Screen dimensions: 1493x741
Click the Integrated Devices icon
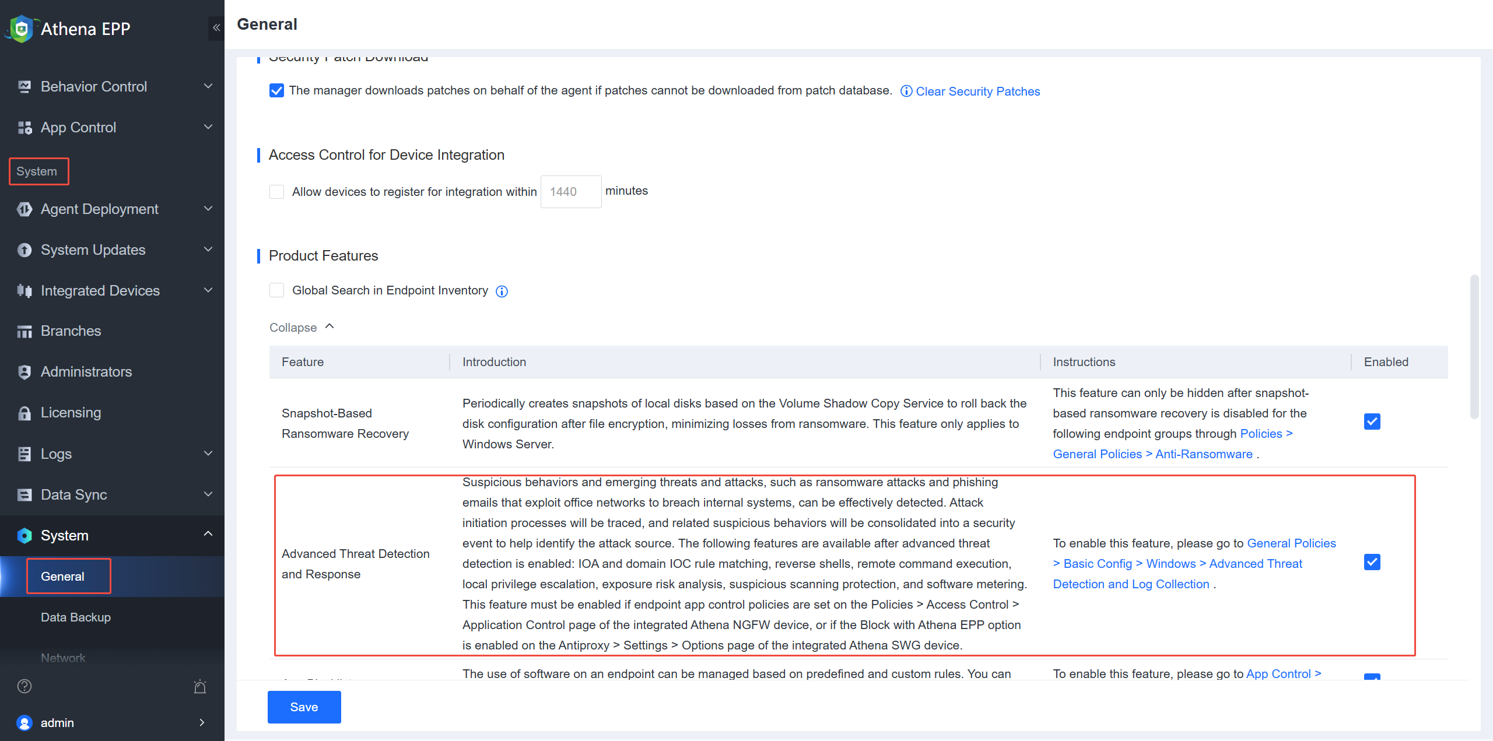click(x=24, y=291)
